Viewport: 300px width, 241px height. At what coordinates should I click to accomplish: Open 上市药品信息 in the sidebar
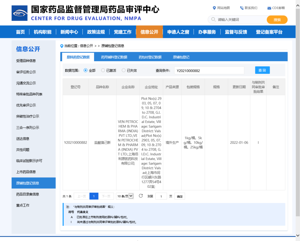26,172
